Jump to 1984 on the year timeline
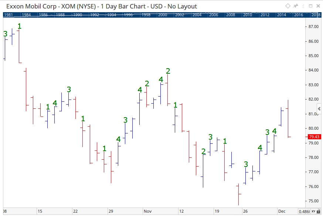This screenshot has width=323, height=216. click(x=26, y=15)
